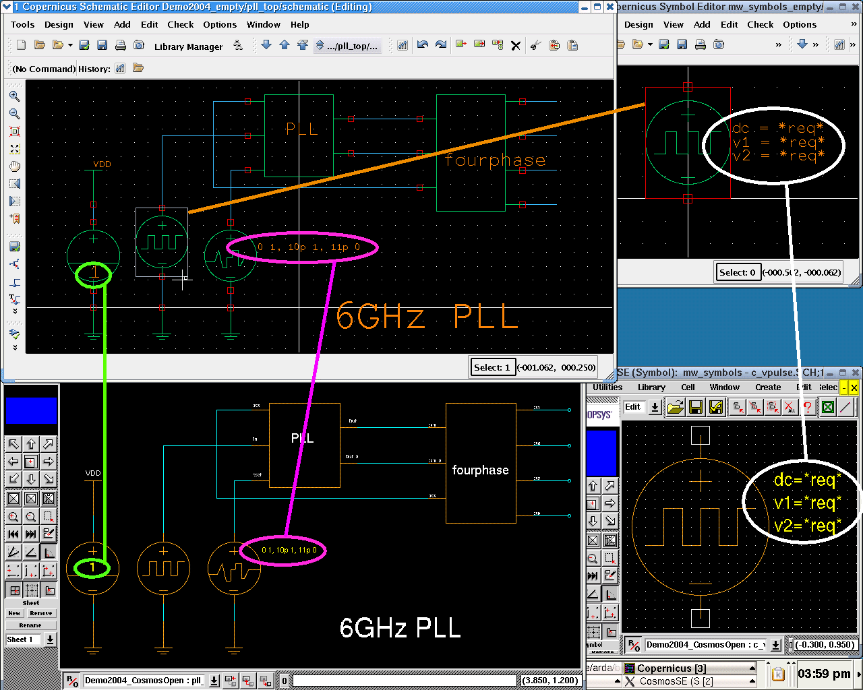Click the paste clipboard icon in Schematic toolbar

(572, 45)
